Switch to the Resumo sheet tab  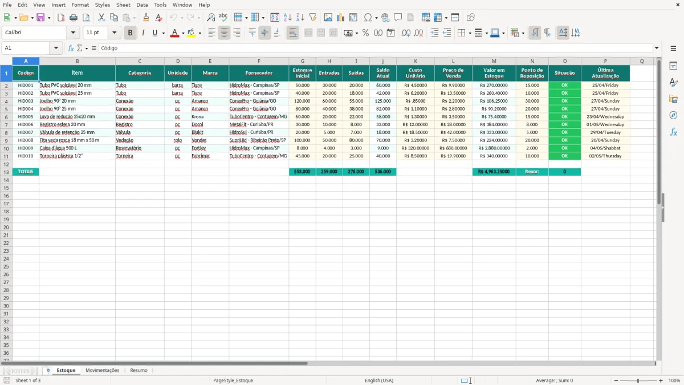(x=139, y=370)
